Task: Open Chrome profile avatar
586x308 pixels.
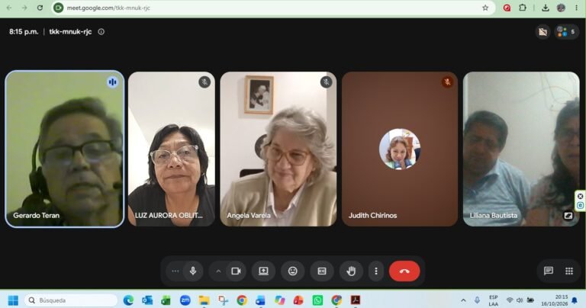Action: (x=561, y=8)
